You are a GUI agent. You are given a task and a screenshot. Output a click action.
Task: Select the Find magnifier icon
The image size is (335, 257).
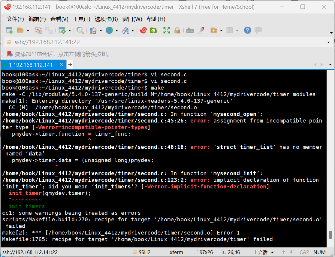point(80,30)
